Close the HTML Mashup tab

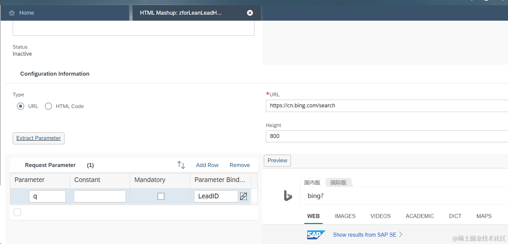[250, 13]
